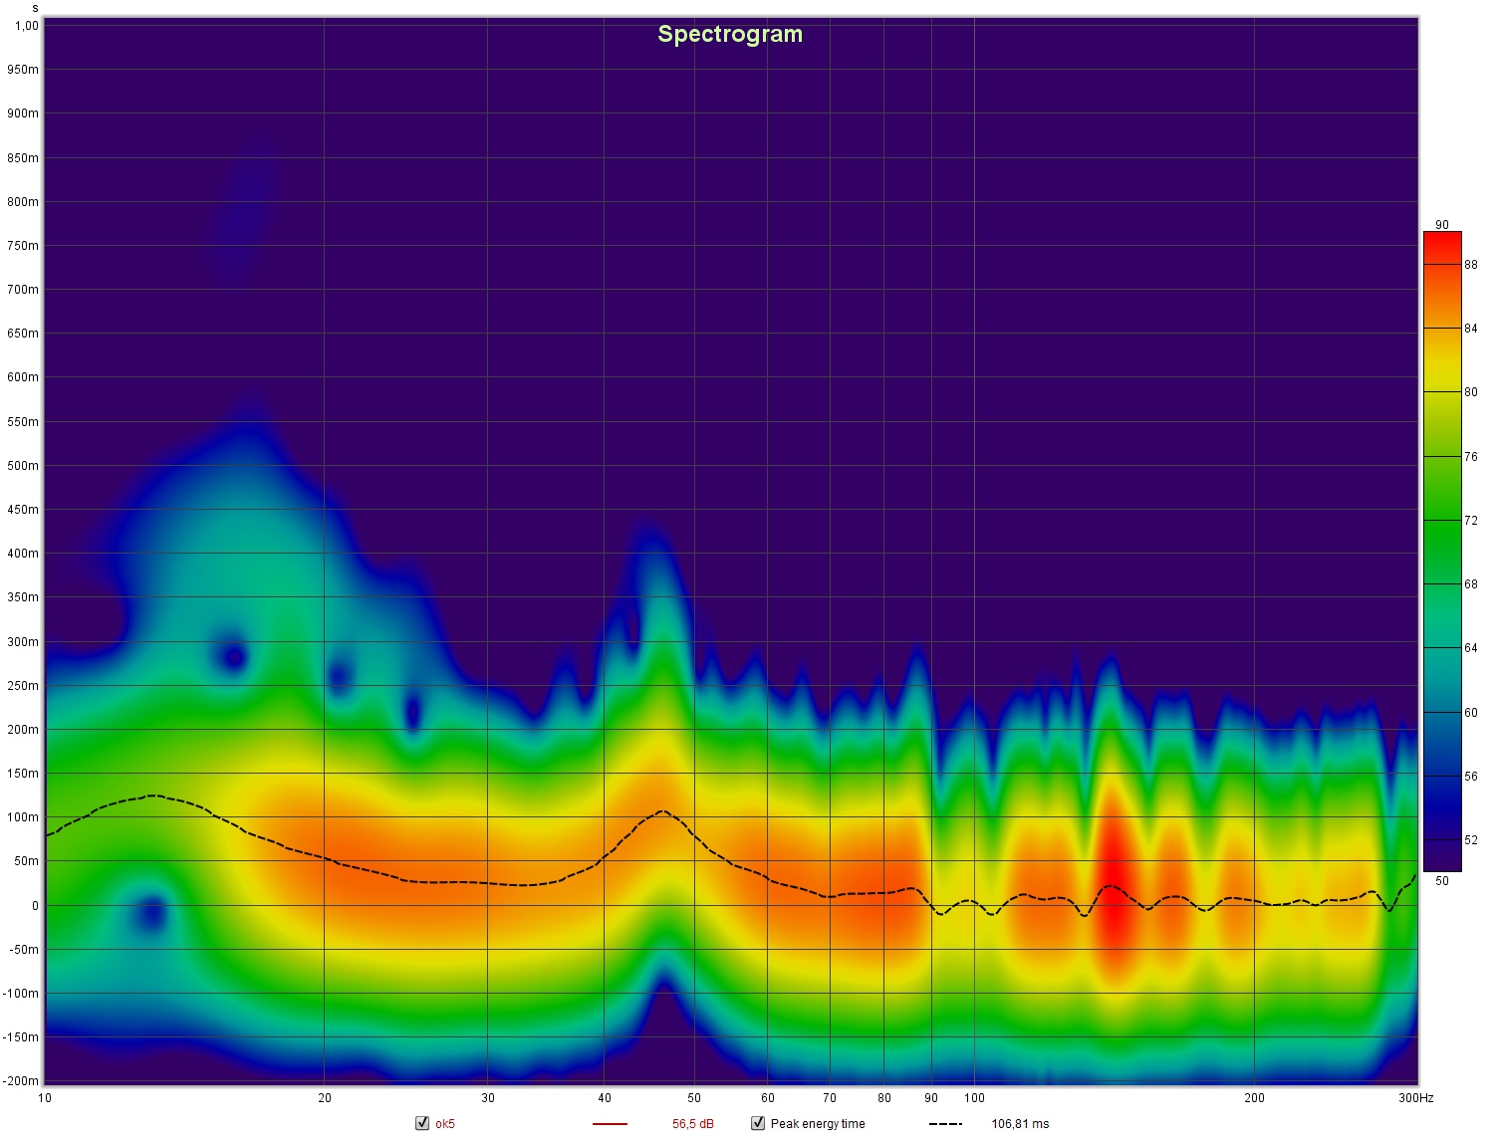Image resolution: width=1494 pixels, height=1138 pixels.
Task: Click the 500m time axis label
Action: coord(23,465)
